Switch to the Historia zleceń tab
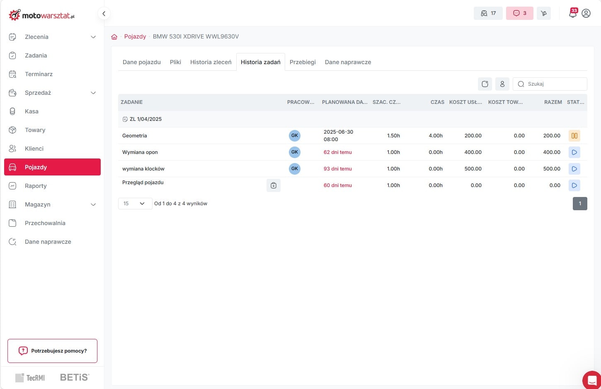Viewport: 601px width, 389px height. pyautogui.click(x=211, y=62)
